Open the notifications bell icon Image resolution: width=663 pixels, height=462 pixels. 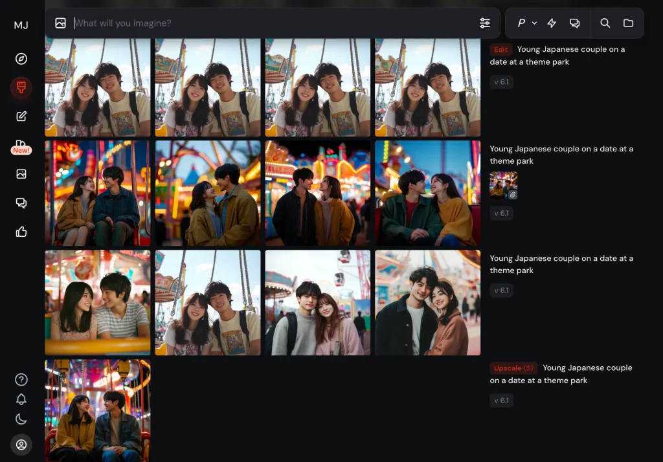(21, 399)
